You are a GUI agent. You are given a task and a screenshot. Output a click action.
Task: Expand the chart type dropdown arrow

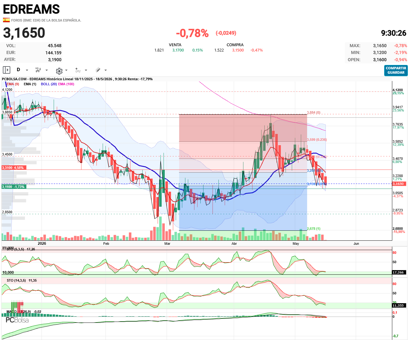point(47,70)
